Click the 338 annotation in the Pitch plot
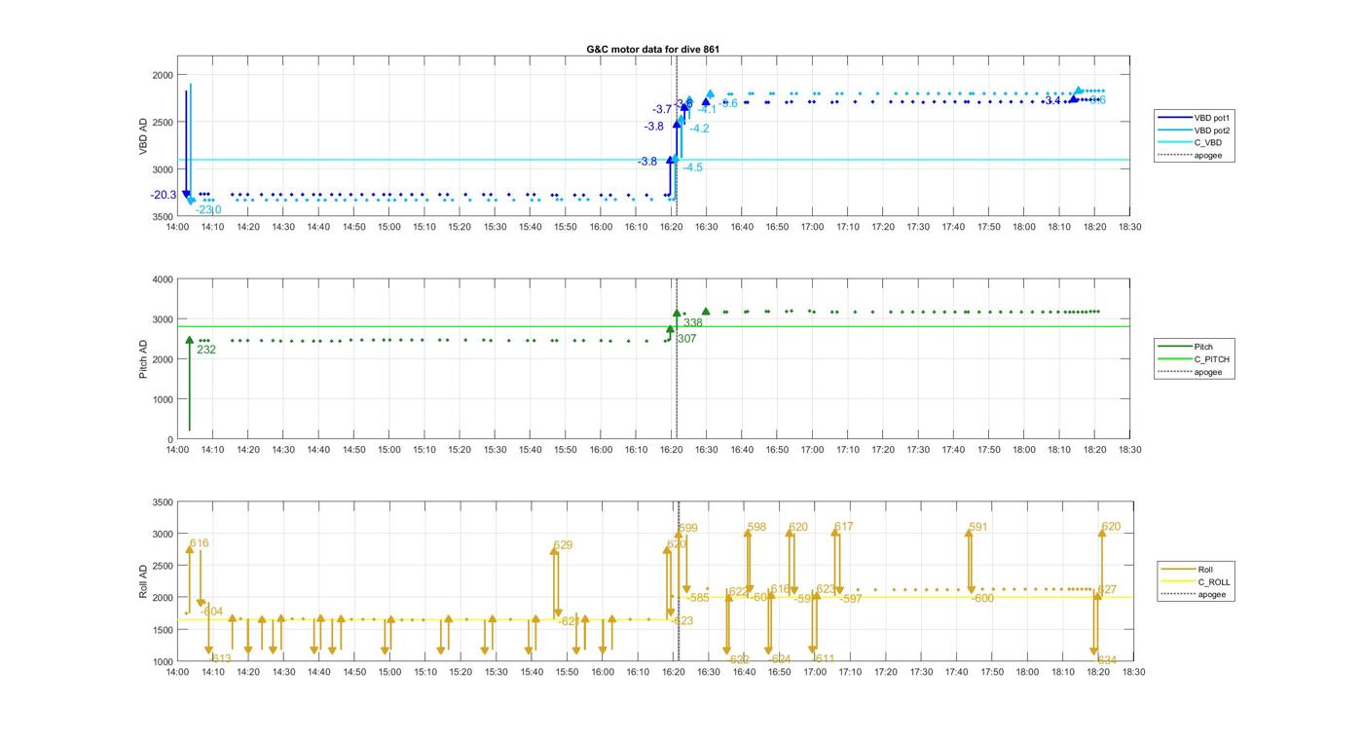1363x744 pixels. click(x=693, y=322)
